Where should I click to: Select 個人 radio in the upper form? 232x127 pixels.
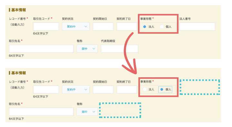tap(162, 27)
